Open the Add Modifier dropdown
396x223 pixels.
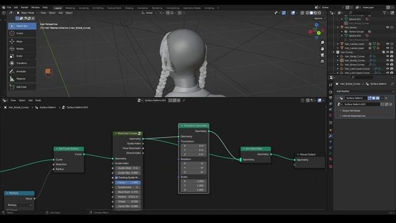(364, 91)
